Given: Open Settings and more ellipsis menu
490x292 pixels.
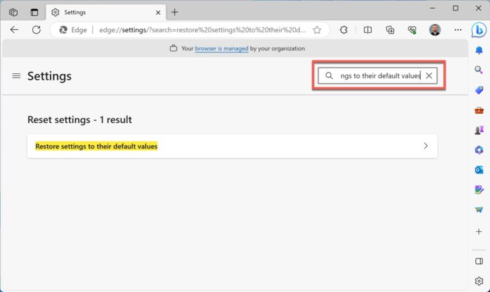Looking at the screenshot, I should [458, 30].
